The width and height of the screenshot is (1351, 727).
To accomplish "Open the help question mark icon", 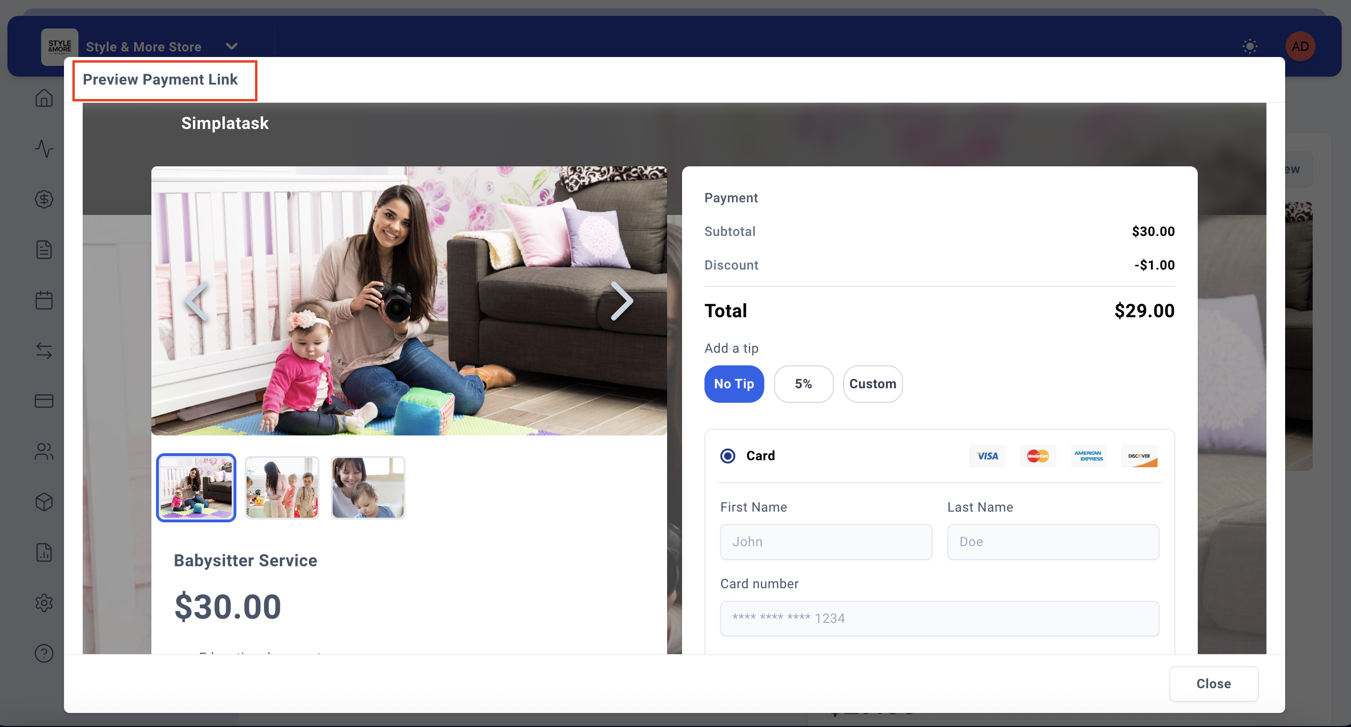I will (x=44, y=653).
